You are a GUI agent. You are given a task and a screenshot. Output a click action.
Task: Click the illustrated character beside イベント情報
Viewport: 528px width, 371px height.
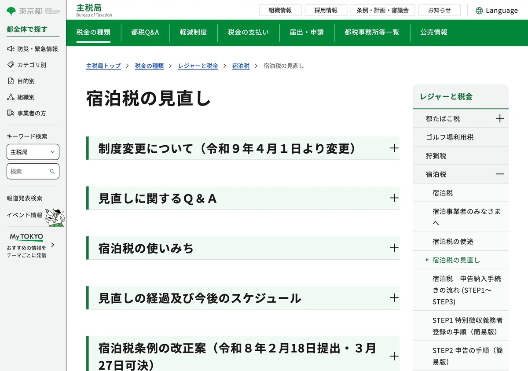(55, 217)
